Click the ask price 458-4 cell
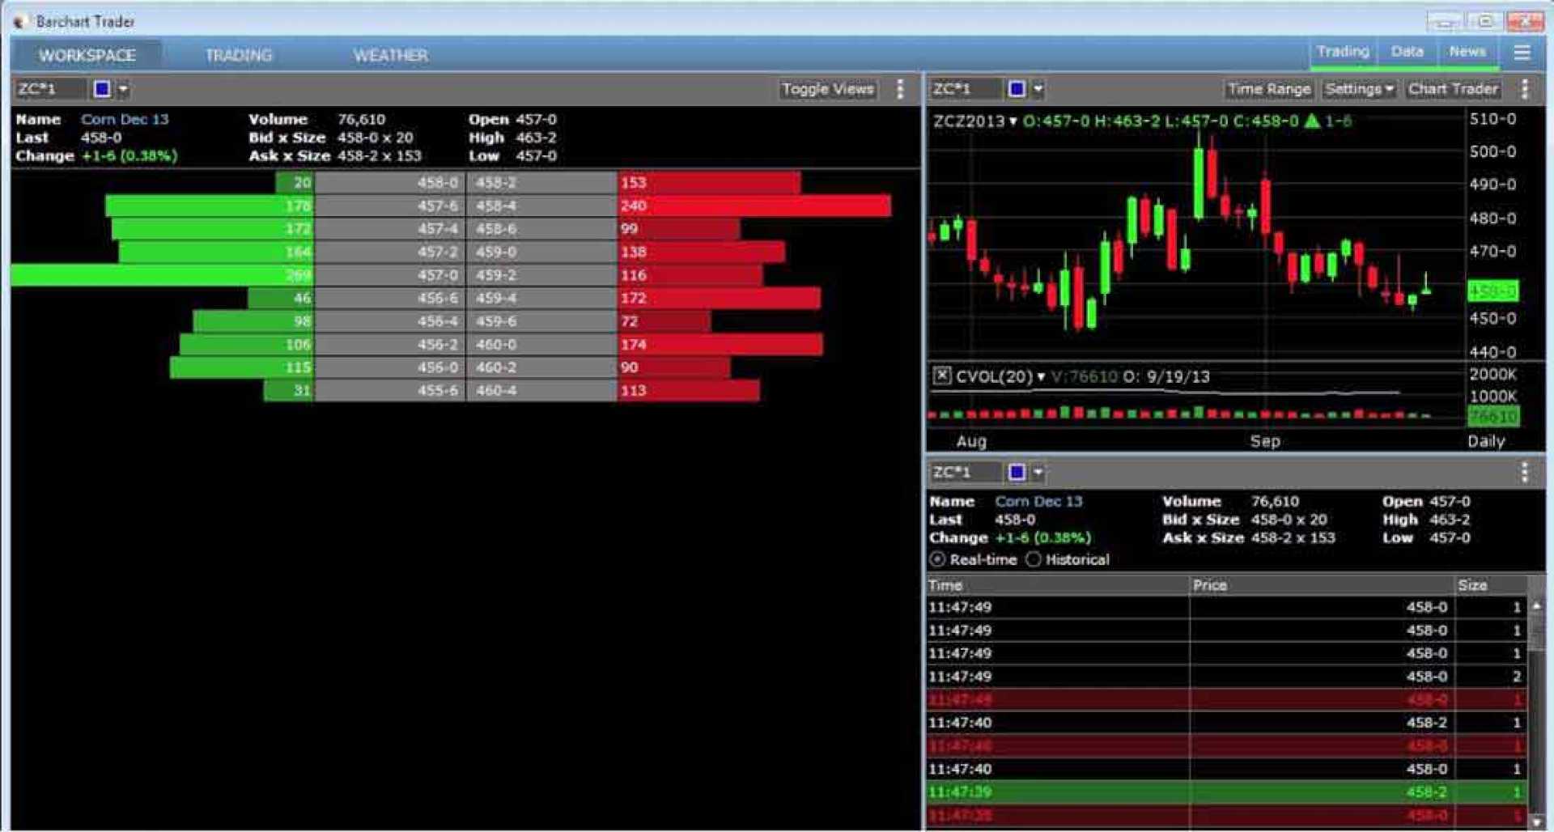Image resolution: width=1554 pixels, height=832 pixels. 541,206
